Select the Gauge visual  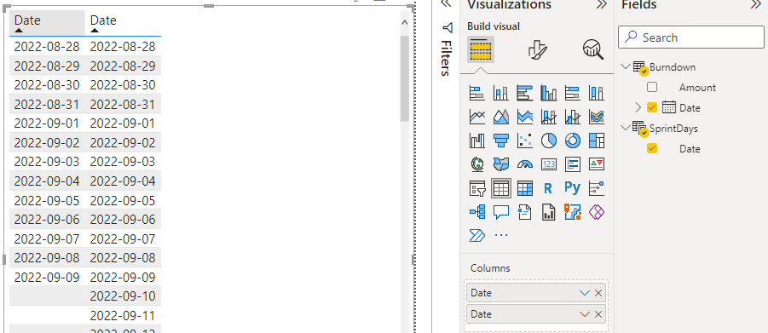(524, 164)
